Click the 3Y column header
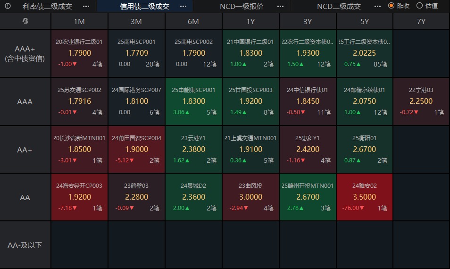 (x=308, y=22)
